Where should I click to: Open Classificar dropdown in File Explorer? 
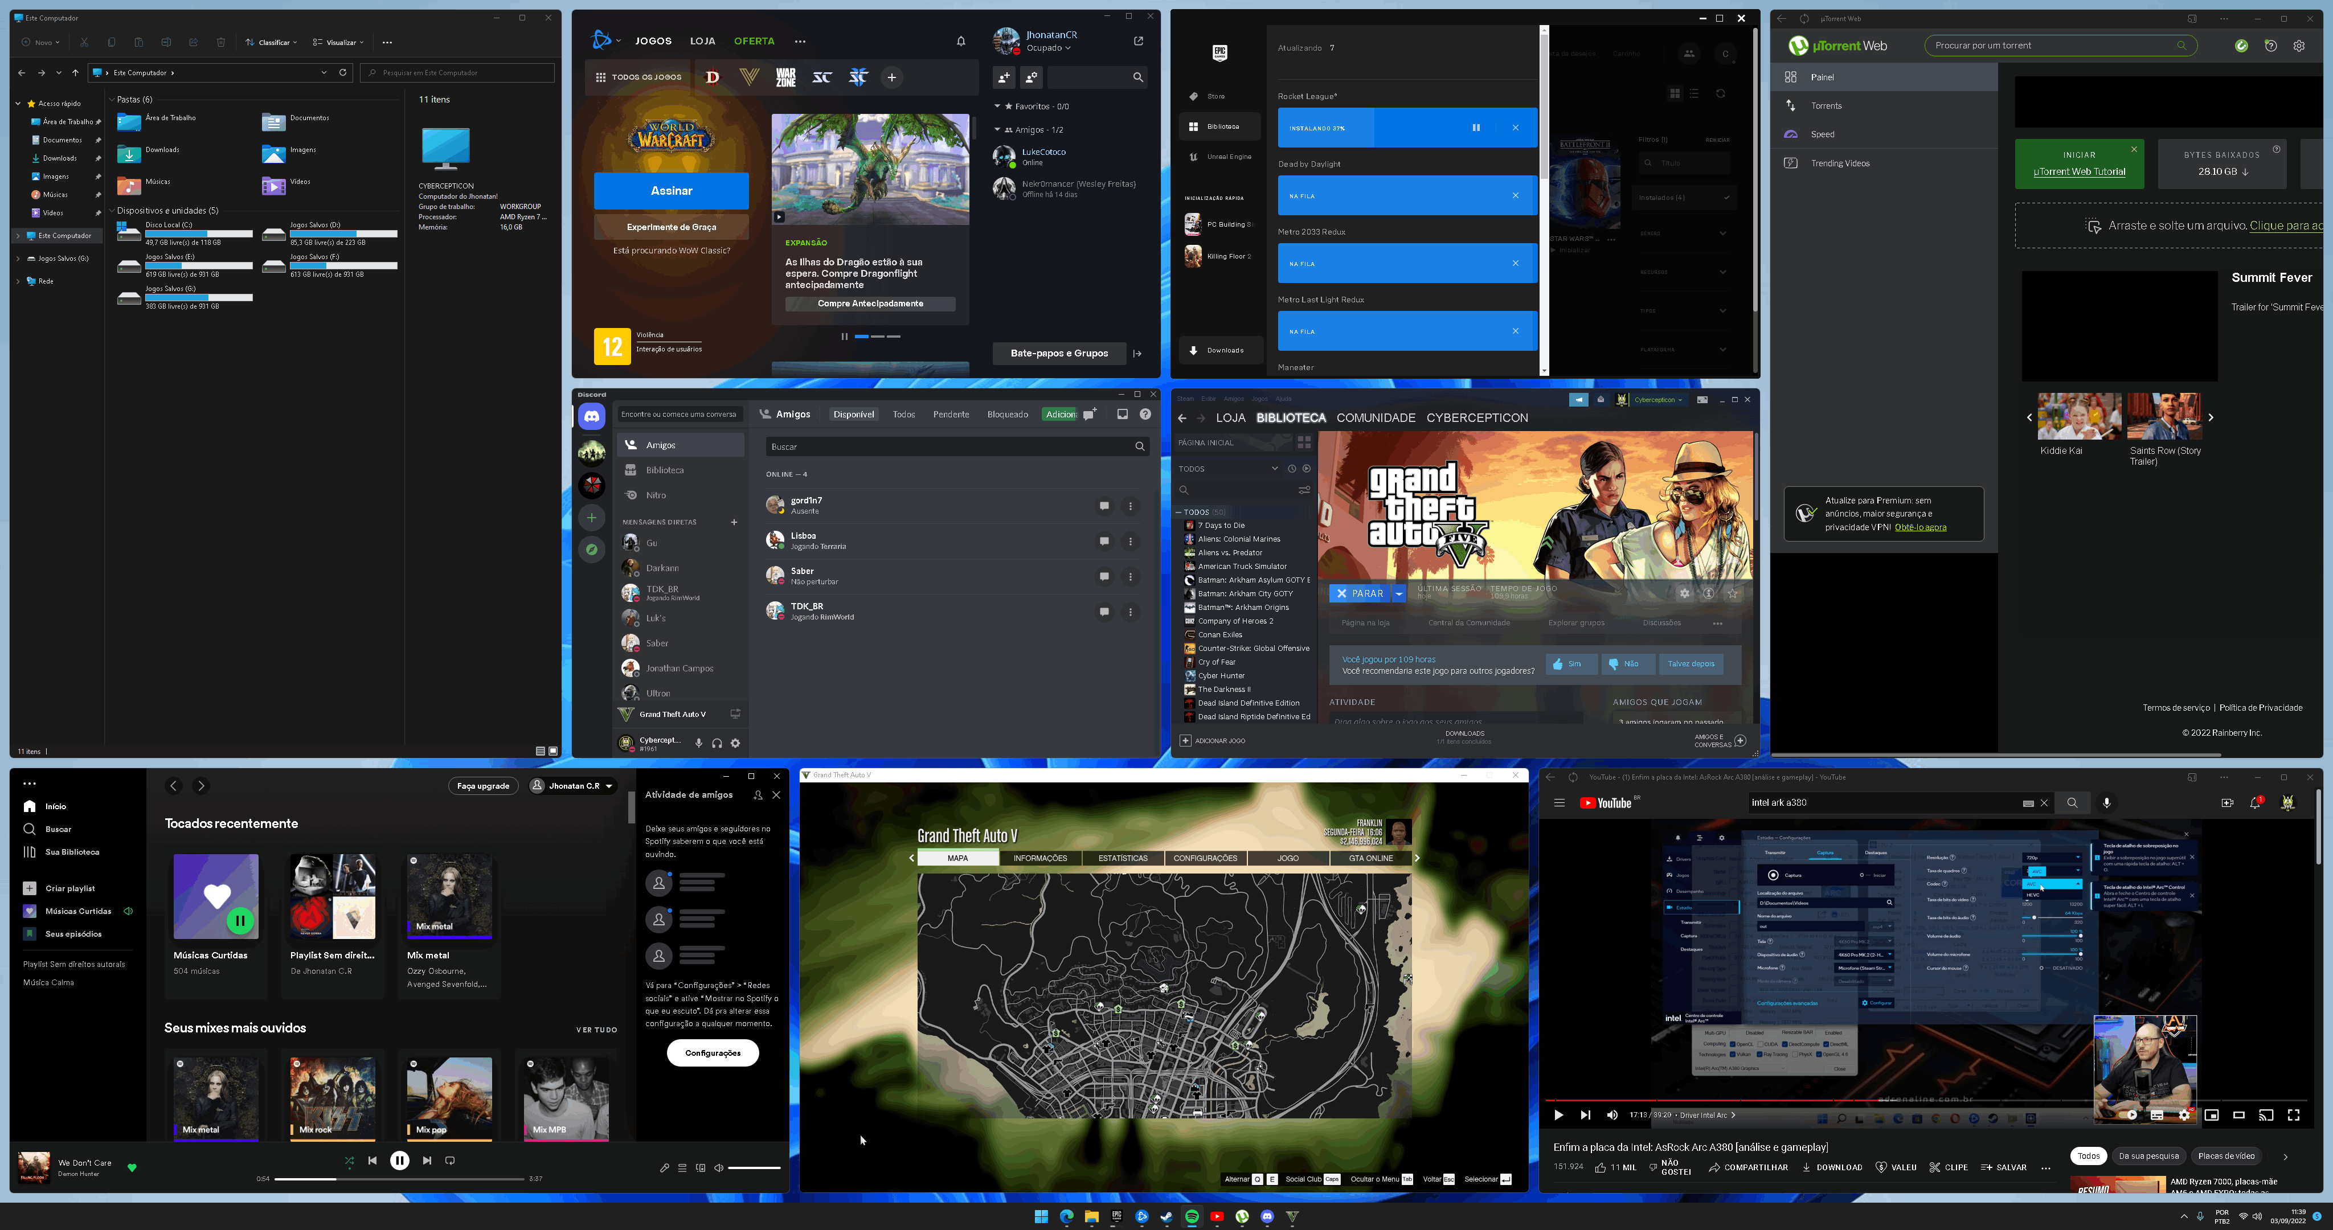(x=272, y=43)
